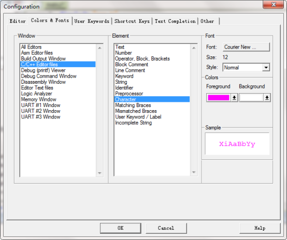Select All Editors in Window list
This screenshot has width=287, height=240.
(58, 47)
